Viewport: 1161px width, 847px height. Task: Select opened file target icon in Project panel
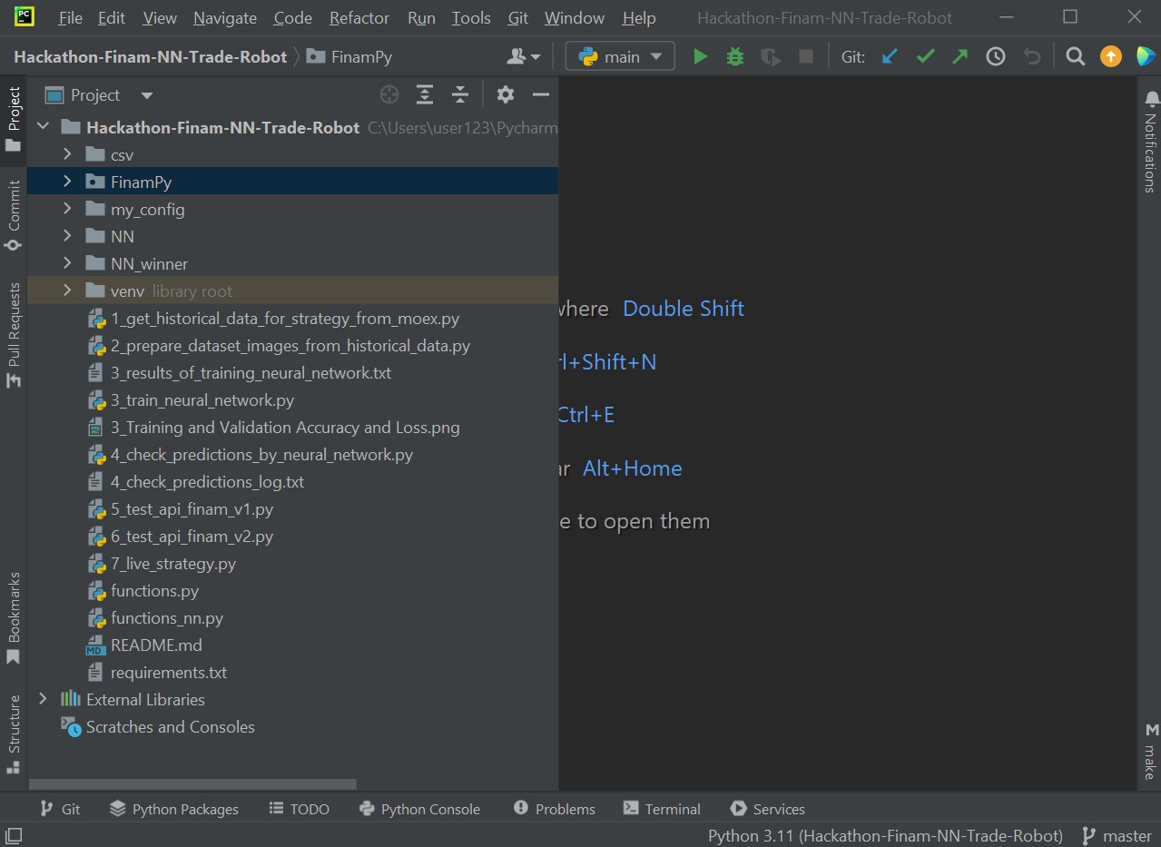coord(389,94)
